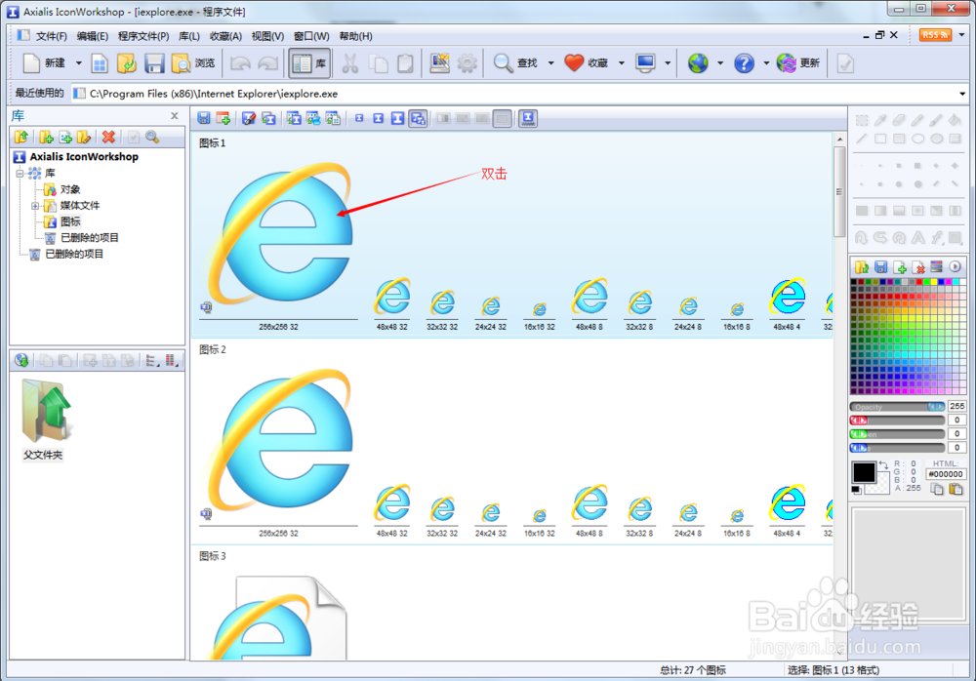Click the red X delete icon in library toolbar
This screenshot has width=976, height=681.
click(x=108, y=137)
